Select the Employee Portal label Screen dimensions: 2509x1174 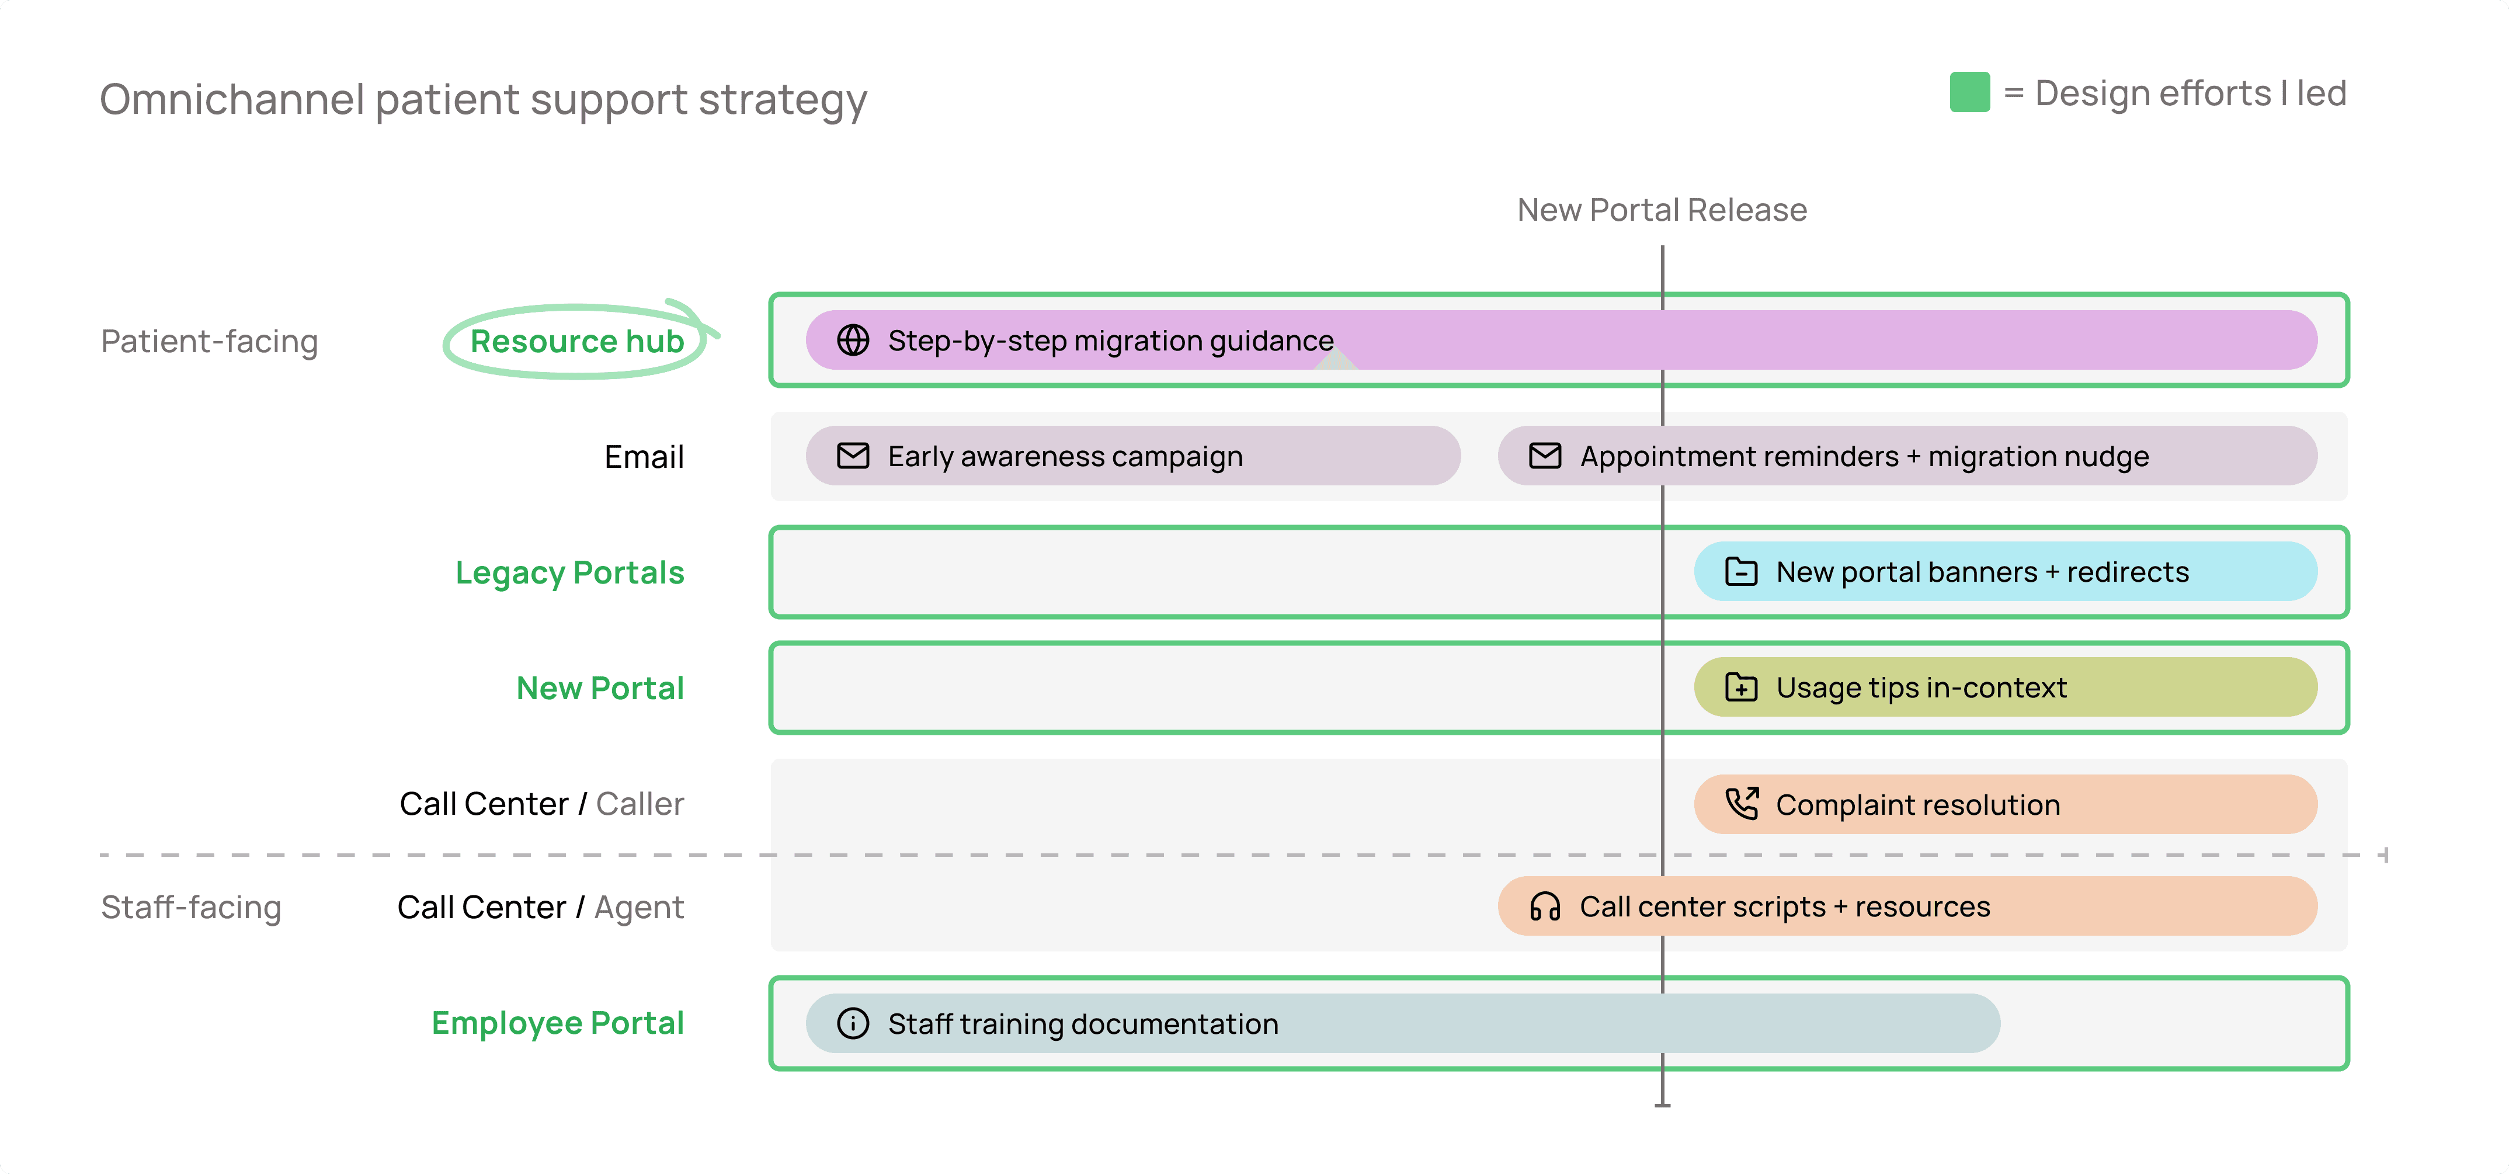[x=557, y=1023]
